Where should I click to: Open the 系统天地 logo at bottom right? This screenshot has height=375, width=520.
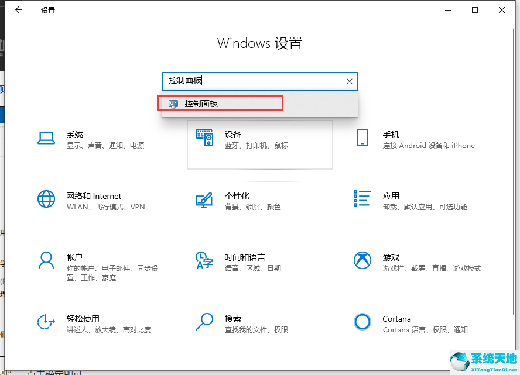461,360
